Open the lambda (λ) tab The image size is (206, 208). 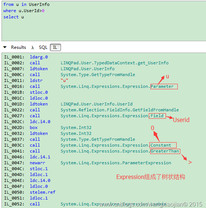point(33,47)
